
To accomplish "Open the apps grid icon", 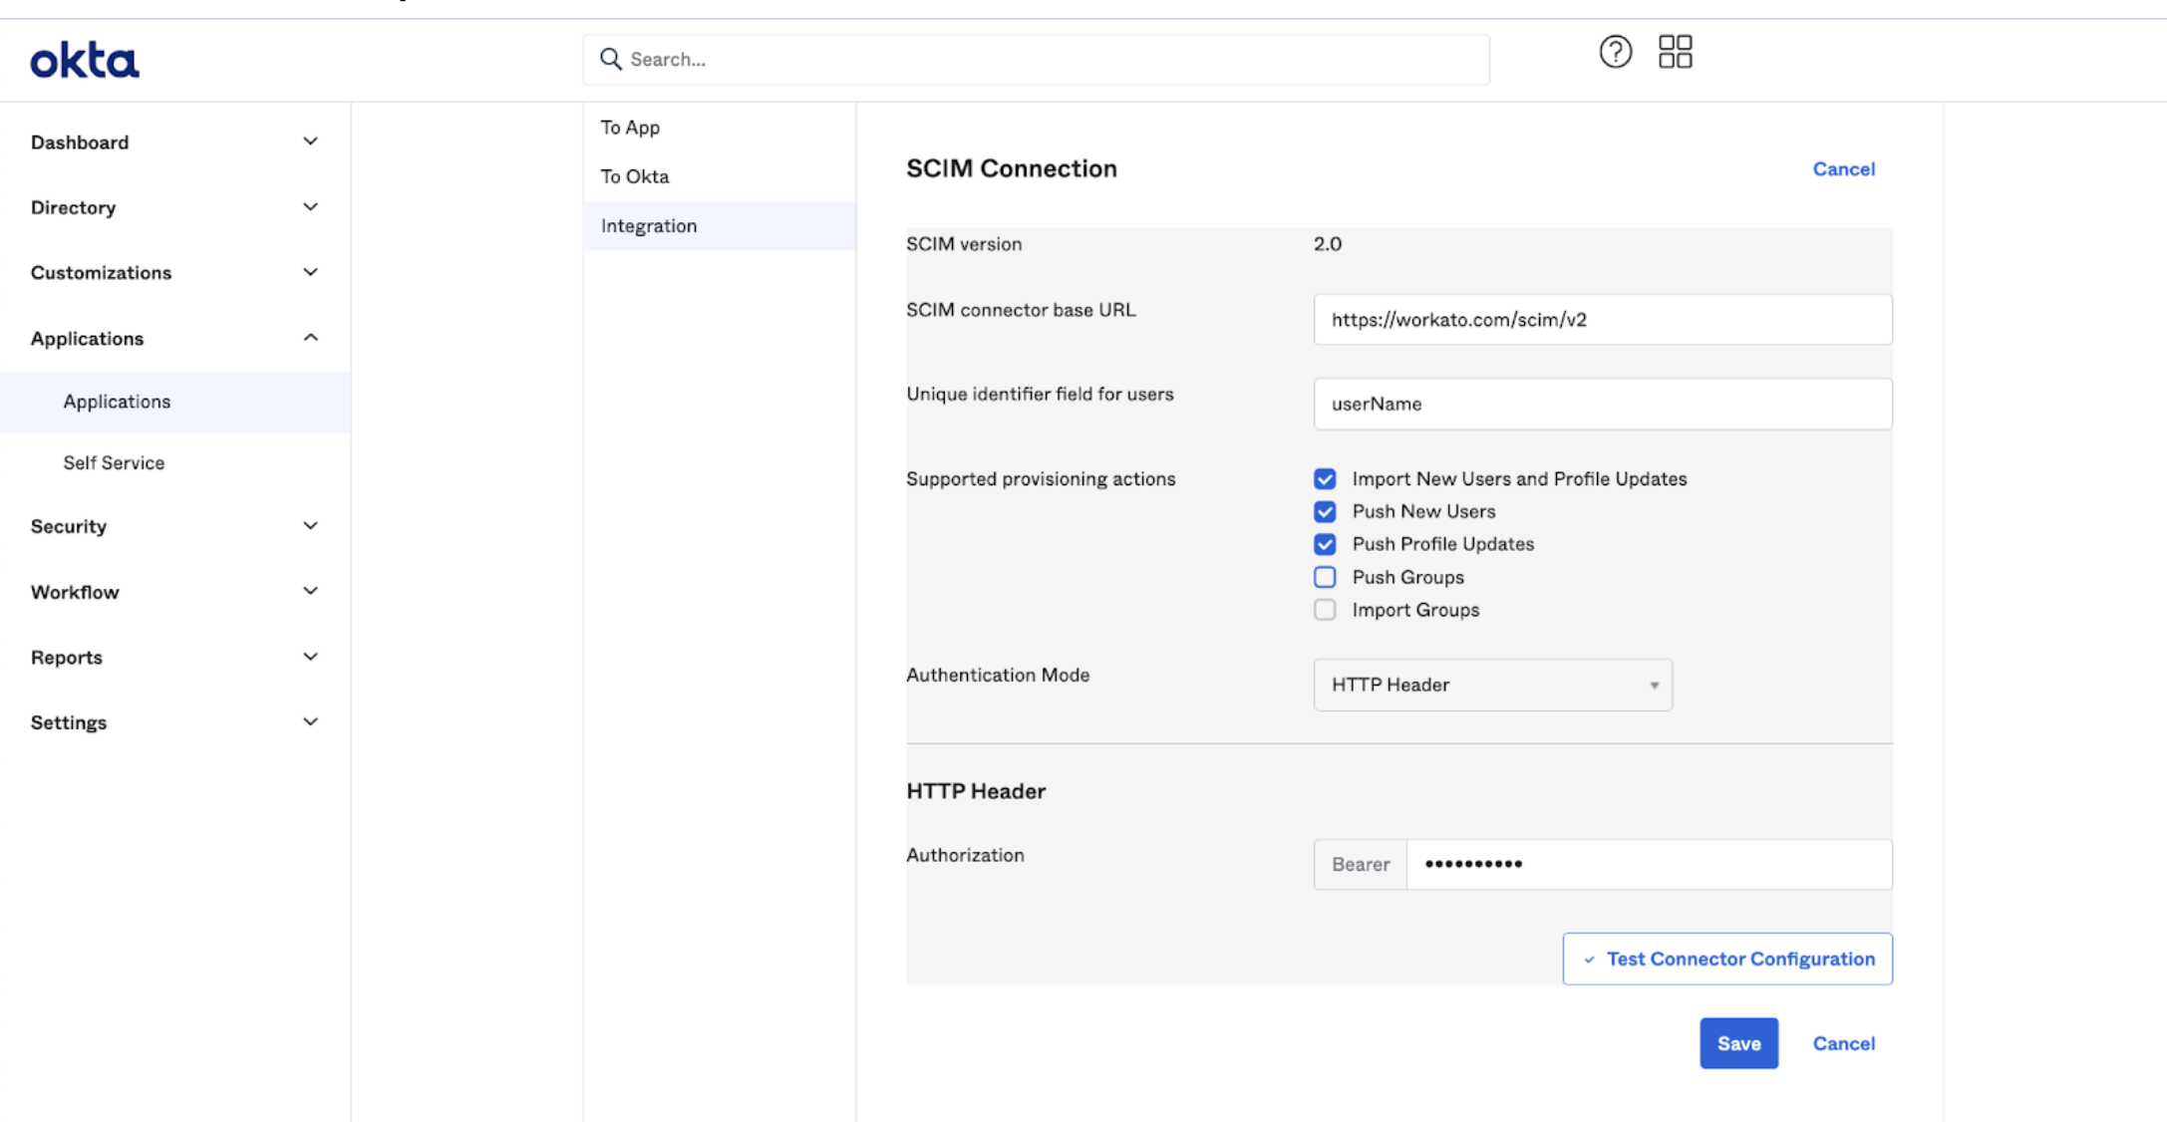I will point(1675,52).
